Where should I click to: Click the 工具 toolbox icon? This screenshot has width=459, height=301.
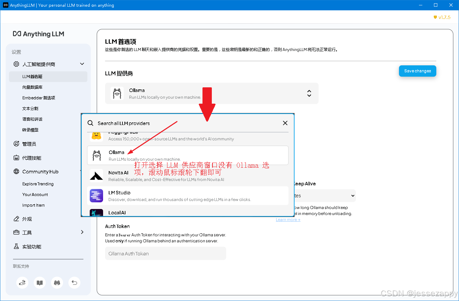[16, 232]
